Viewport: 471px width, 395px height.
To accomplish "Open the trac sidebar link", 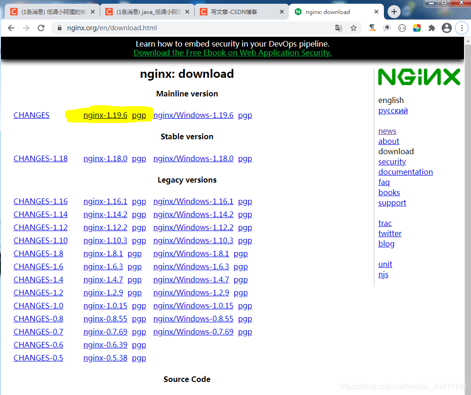I will click(x=385, y=224).
